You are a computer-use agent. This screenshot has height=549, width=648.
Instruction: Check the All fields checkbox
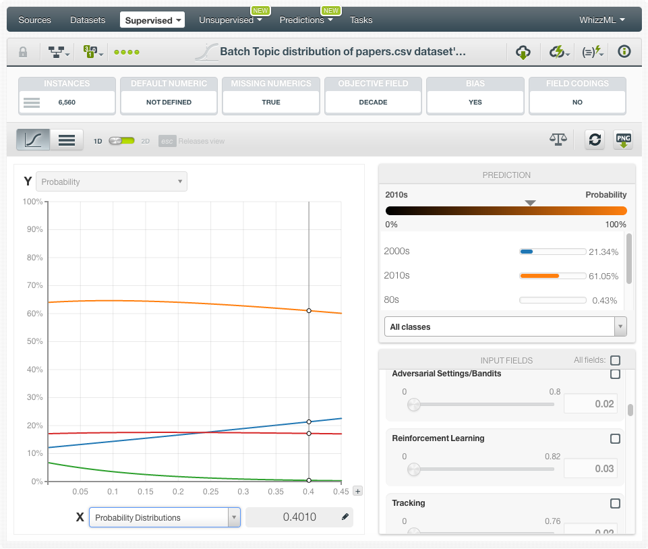pyautogui.click(x=615, y=360)
